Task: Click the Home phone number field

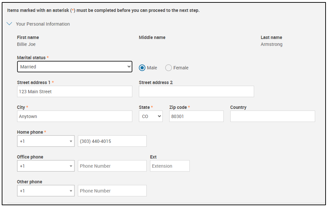Action: click(112, 141)
